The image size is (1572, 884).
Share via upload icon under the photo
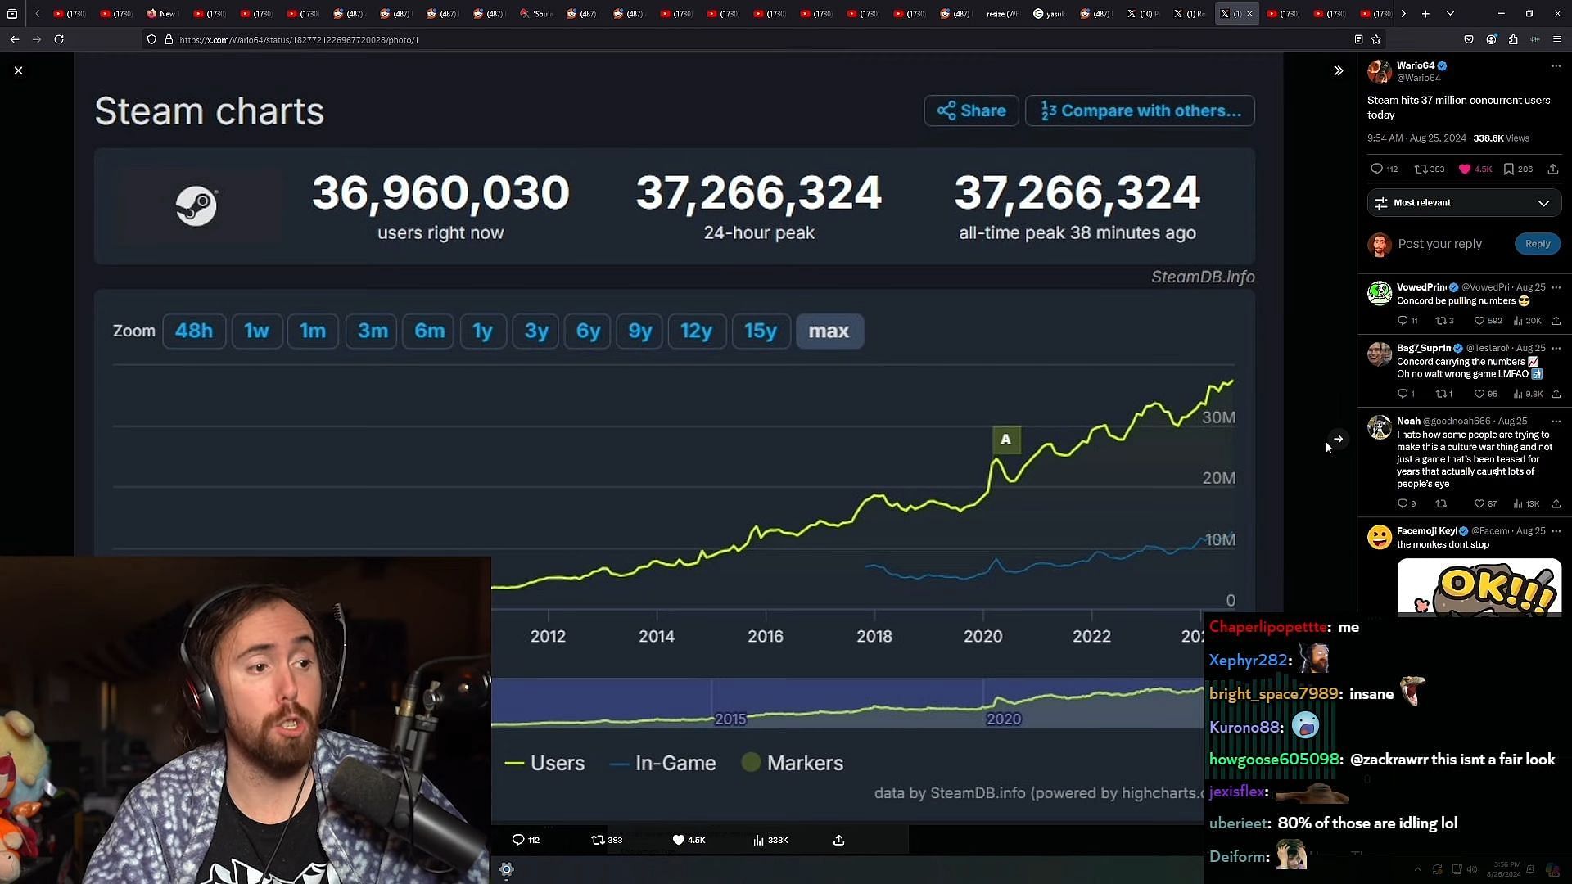838,840
